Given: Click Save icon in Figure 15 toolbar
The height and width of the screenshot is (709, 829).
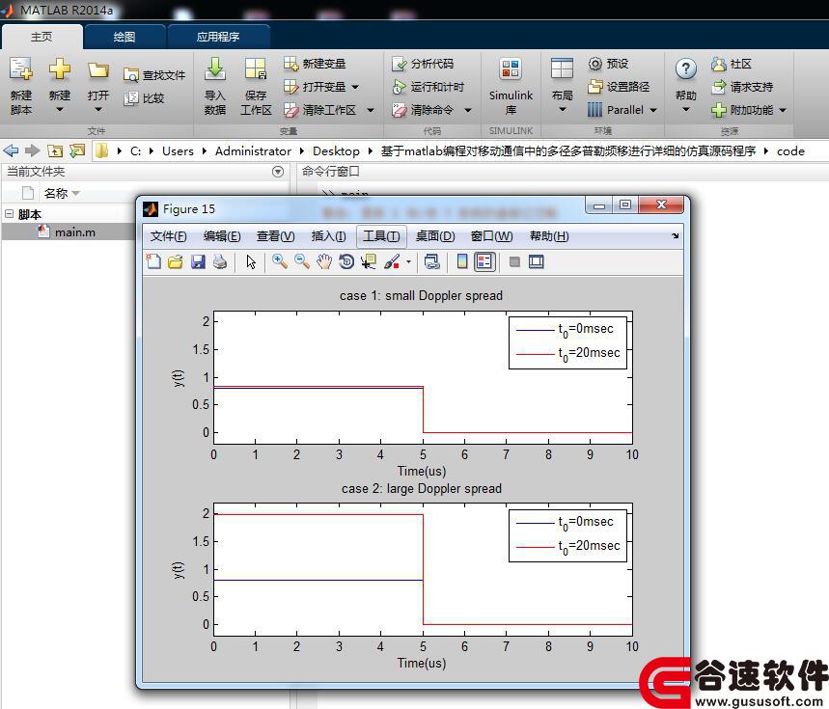Looking at the screenshot, I should [198, 261].
